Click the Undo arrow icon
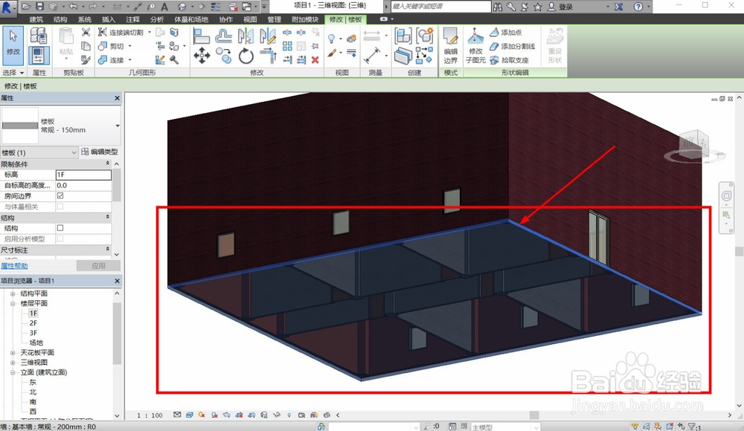 [x=73, y=7]
